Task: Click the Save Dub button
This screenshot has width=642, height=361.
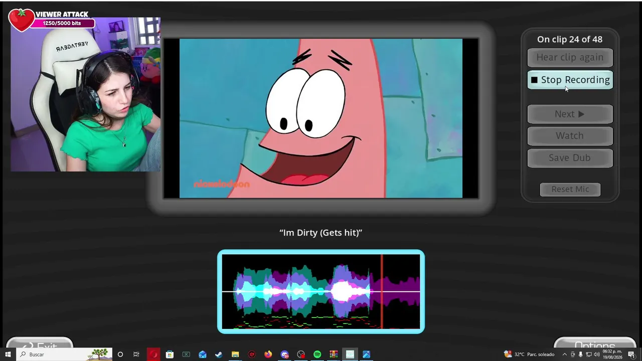Action: click(570, 158)
